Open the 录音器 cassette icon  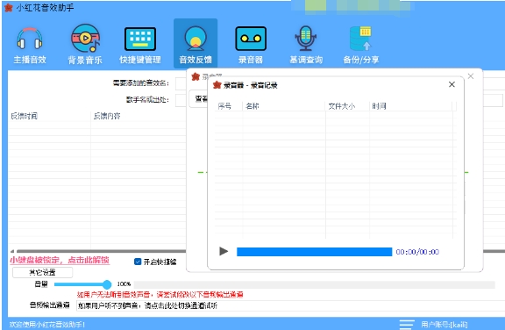tap(251, 39)
